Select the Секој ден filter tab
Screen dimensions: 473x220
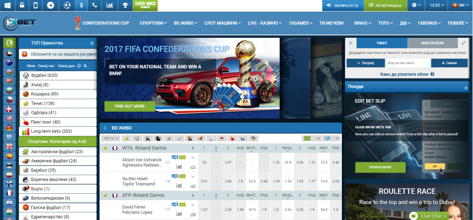[x=67, y=65]
